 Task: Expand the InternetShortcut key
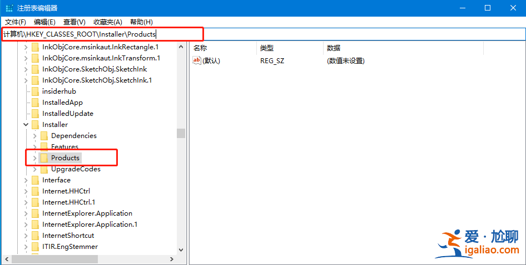(x=26, y=235)
